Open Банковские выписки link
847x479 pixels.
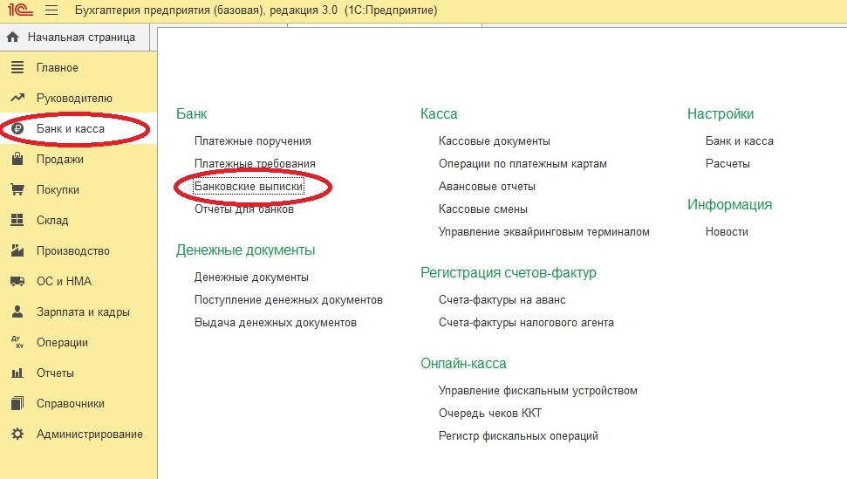(249, 187)
